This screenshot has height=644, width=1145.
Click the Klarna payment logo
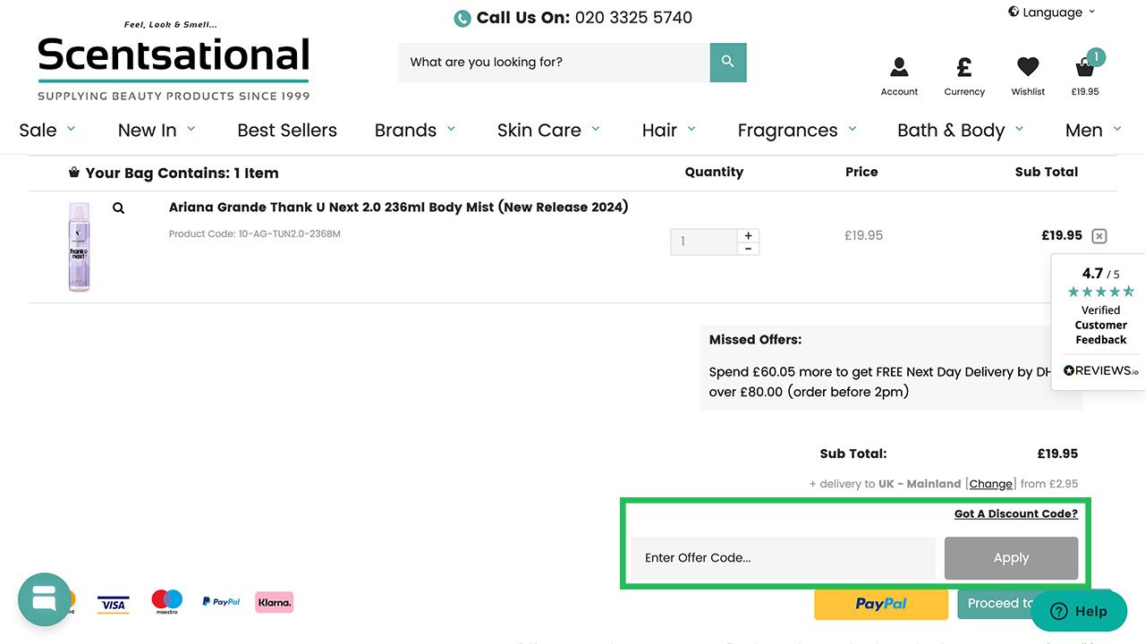click(274, 602)
